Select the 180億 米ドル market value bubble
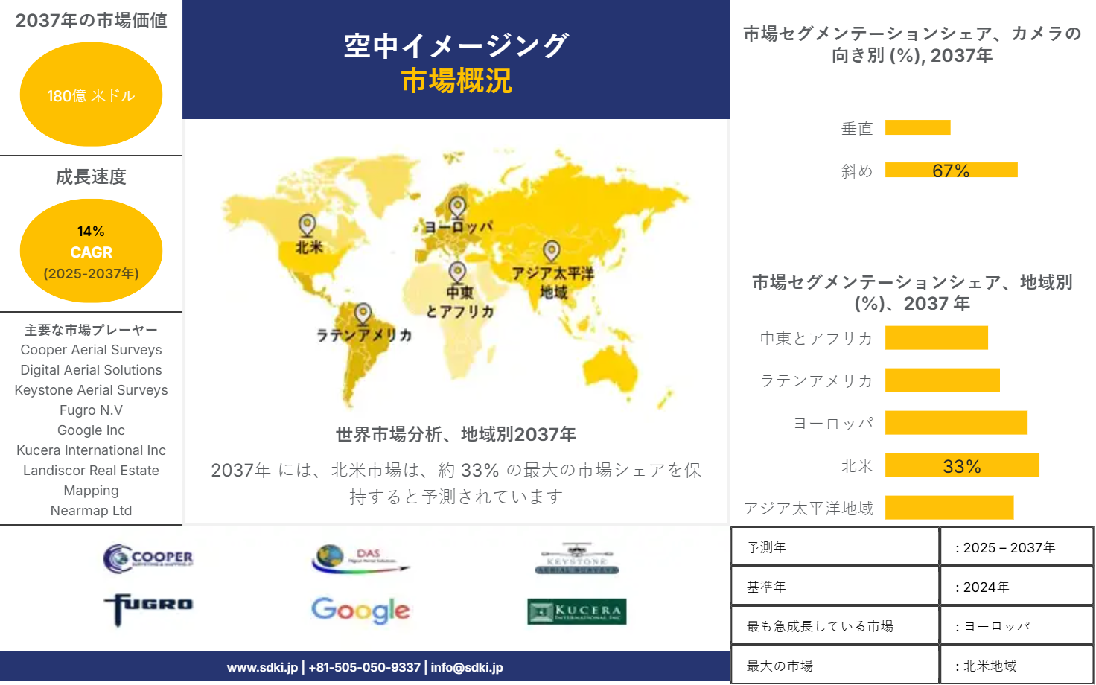The width and height of the screenshot is (1096, 685). click(91, 95)
